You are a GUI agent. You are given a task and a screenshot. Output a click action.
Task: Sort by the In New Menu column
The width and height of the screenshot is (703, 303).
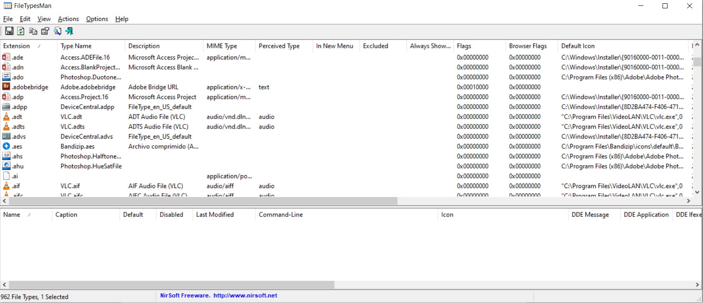336,46
